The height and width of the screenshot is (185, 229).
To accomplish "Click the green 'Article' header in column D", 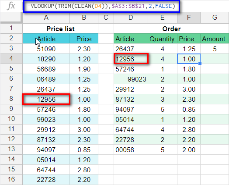I will (131, 39).
